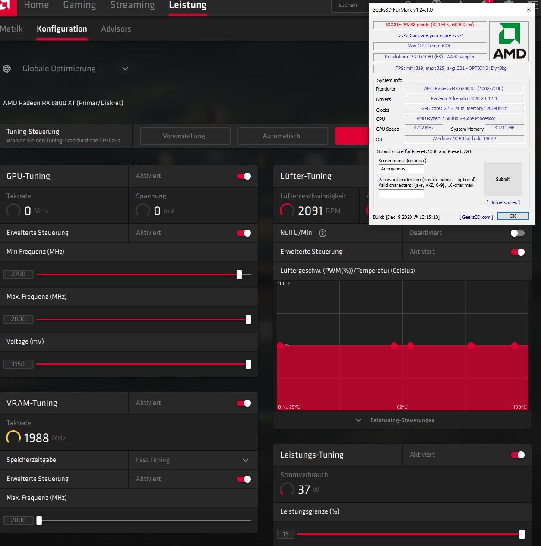
Task: Expand the Feintuning-Steuerungen section
Action: pyautogui.click(x=402, y=420)
